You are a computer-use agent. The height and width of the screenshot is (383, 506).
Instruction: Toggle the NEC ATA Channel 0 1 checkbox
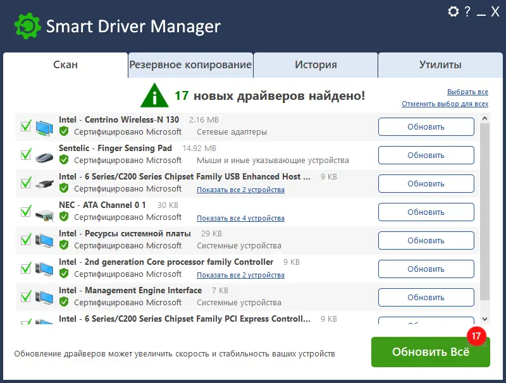[25, 211]
